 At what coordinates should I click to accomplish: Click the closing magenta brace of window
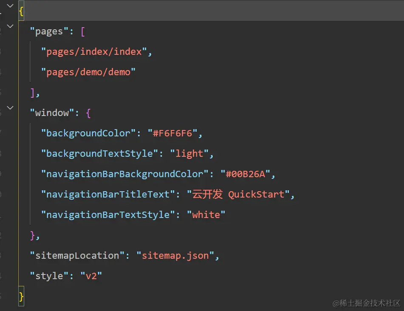click(x=32, y=235)
